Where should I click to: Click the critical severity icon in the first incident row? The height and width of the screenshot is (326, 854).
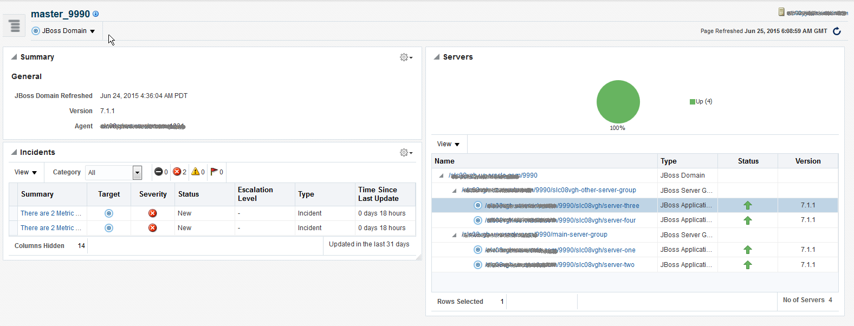[x=153, y=213]
